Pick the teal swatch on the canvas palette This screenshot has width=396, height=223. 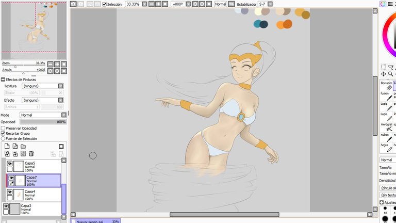tap(257, 24)
